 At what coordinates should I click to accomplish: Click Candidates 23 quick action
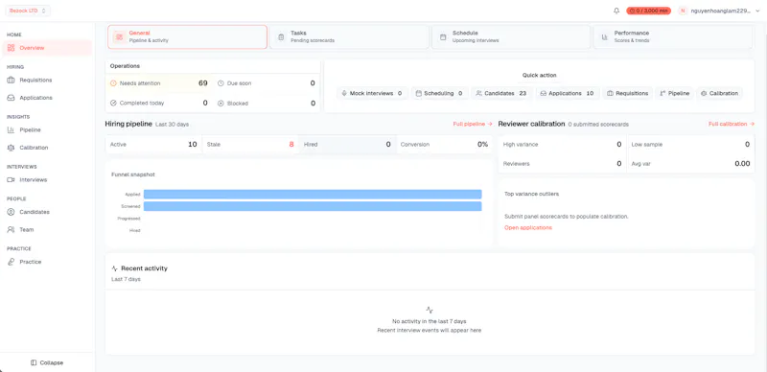[501, 93]
